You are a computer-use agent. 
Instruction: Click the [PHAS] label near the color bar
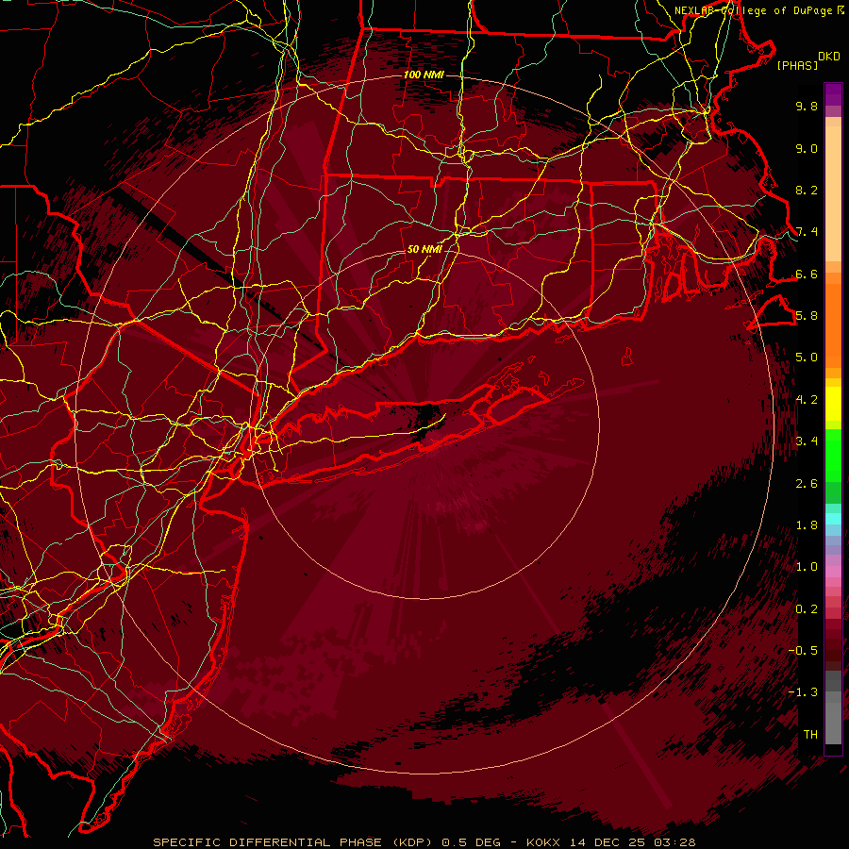[797, 65]
